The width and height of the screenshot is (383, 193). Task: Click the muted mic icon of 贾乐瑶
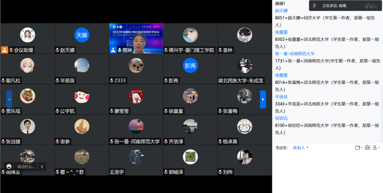(x=3, y=111)
